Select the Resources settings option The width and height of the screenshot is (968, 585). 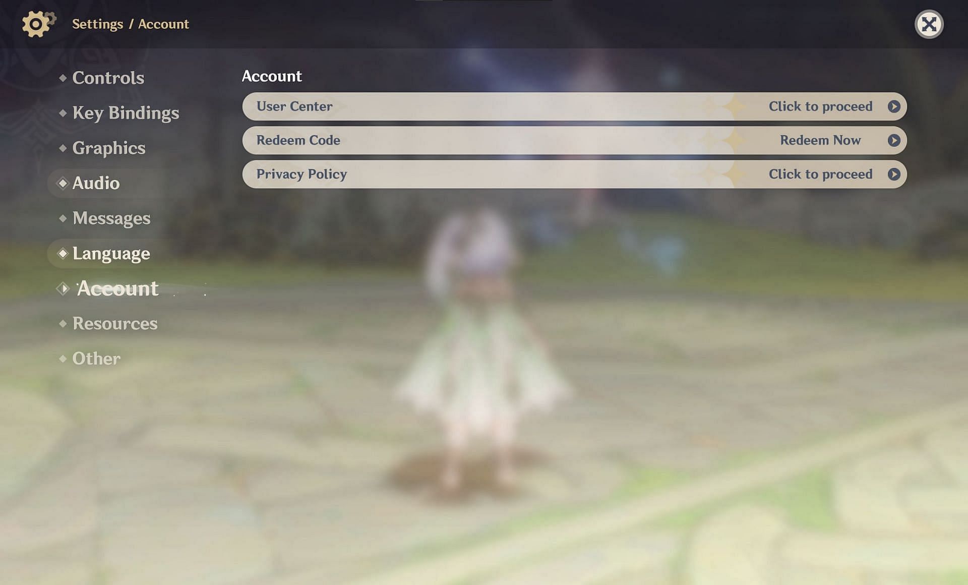[x=115, y=322]
